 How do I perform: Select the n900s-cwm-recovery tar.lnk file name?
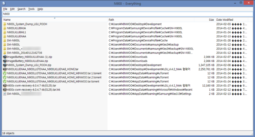[33, 90]
